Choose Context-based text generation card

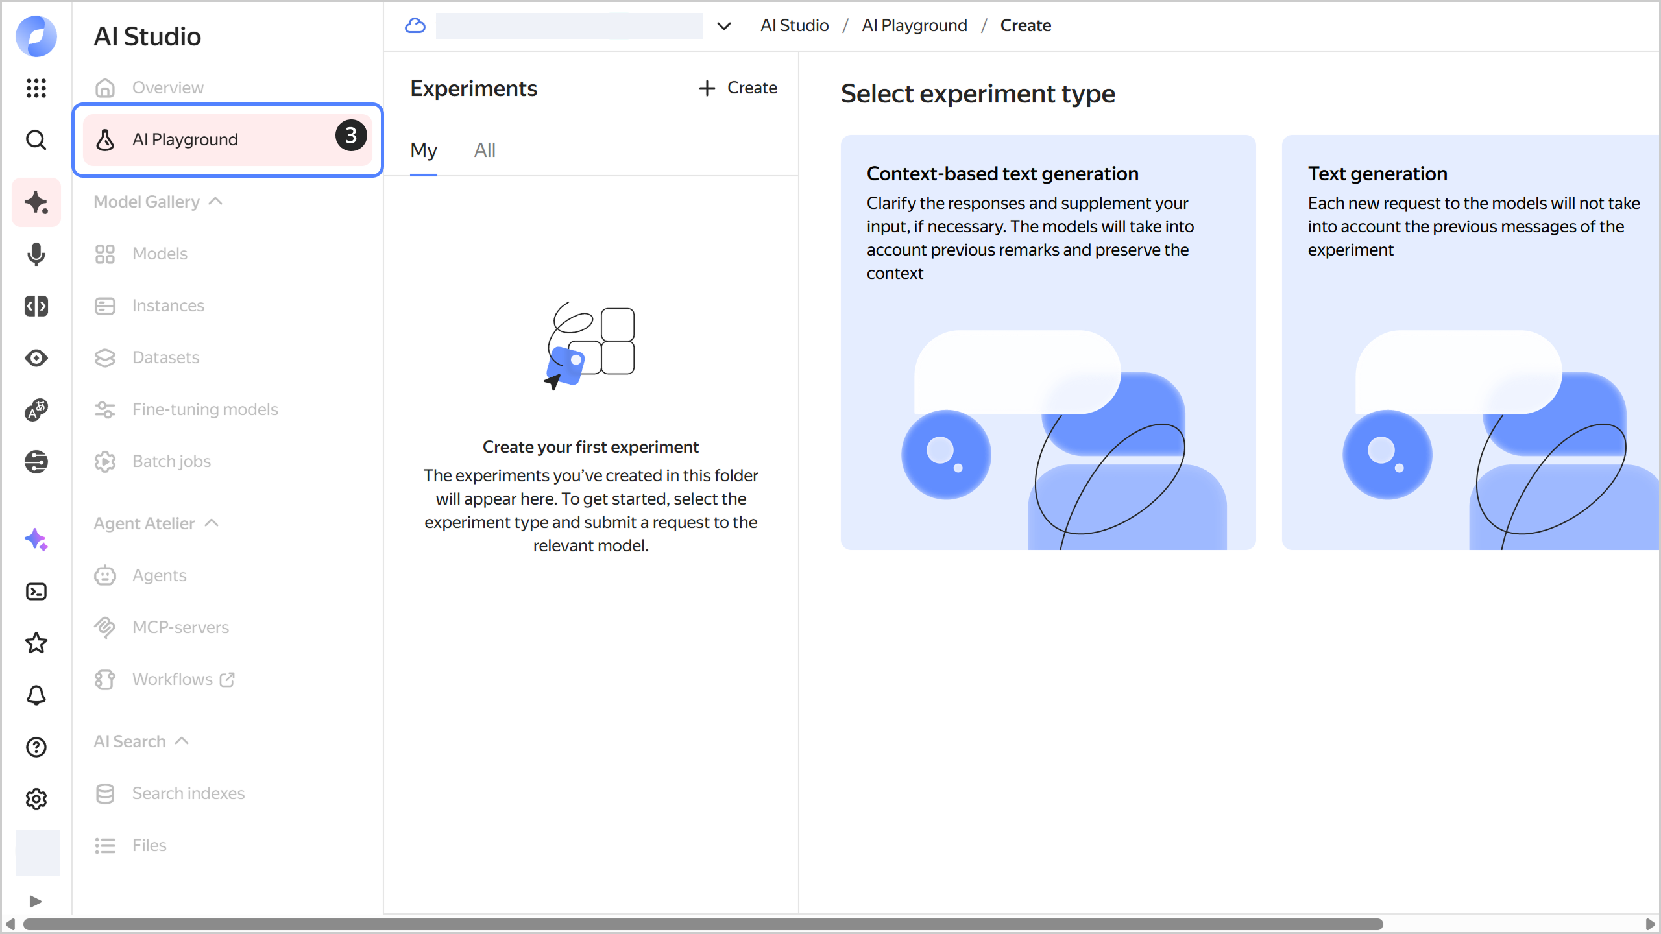pyautogui.click(x=1048, y=342)
